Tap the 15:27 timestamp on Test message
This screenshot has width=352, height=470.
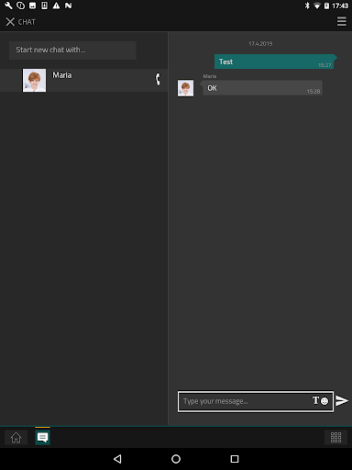pos(324,65)
